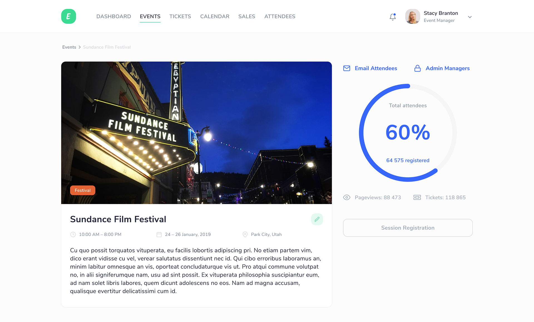Click the calendar icon beside event dates
Viewport: 534px width, 322px height.
pyautogui.click(x=159, y=234)
